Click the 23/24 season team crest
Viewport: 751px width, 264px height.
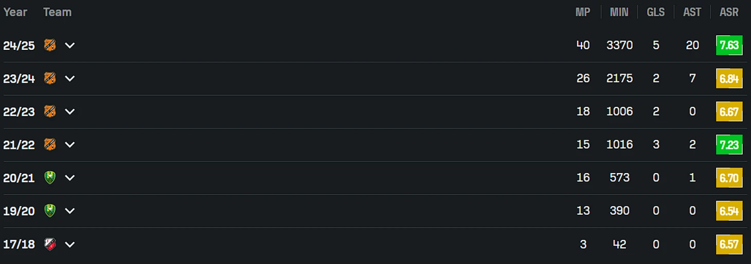tap(50, 78)
